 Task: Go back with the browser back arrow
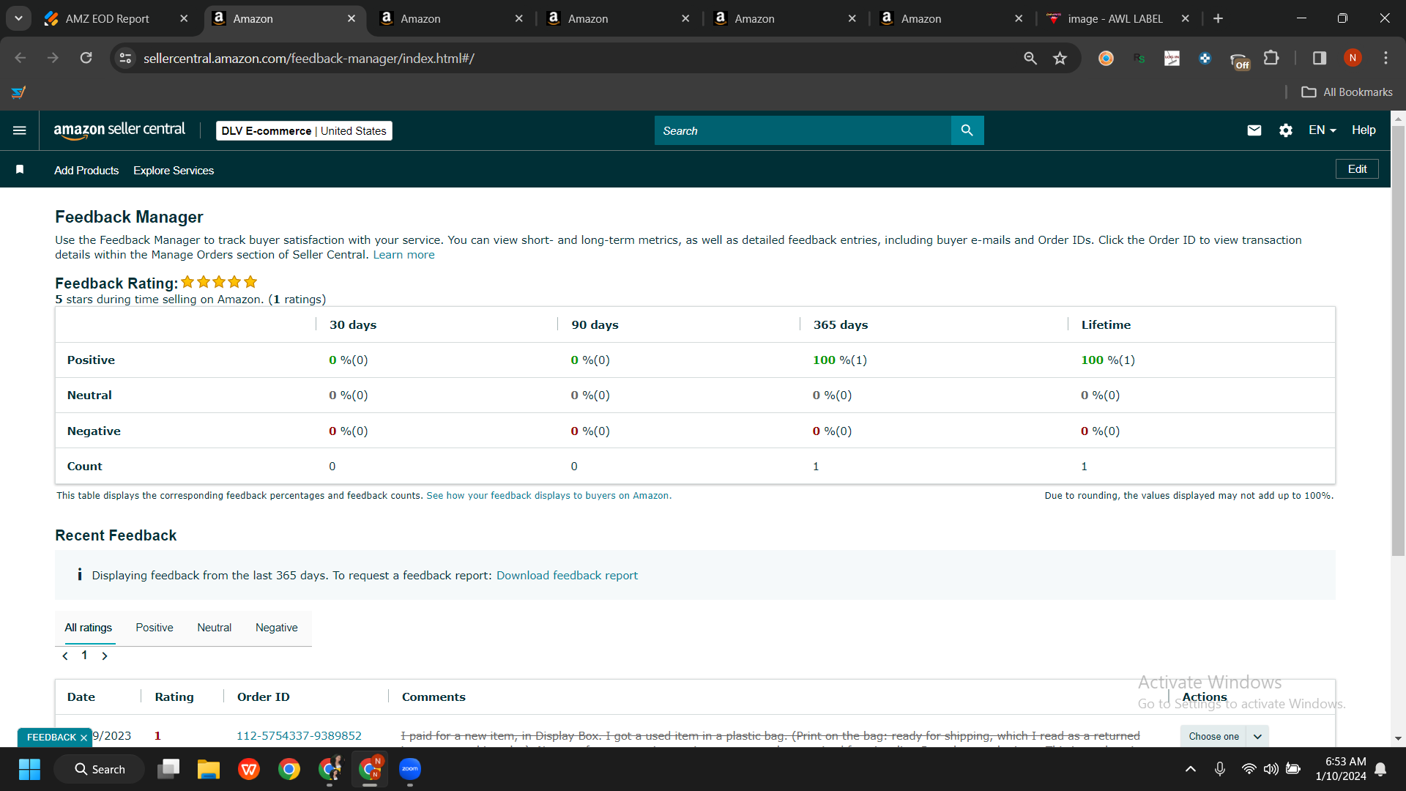21,58
